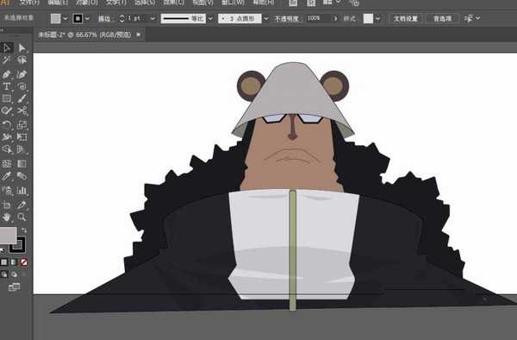The height and width of the screenshot is (340, 517).
Task: Open the 窗口 menu
Action: click(234, 3)
